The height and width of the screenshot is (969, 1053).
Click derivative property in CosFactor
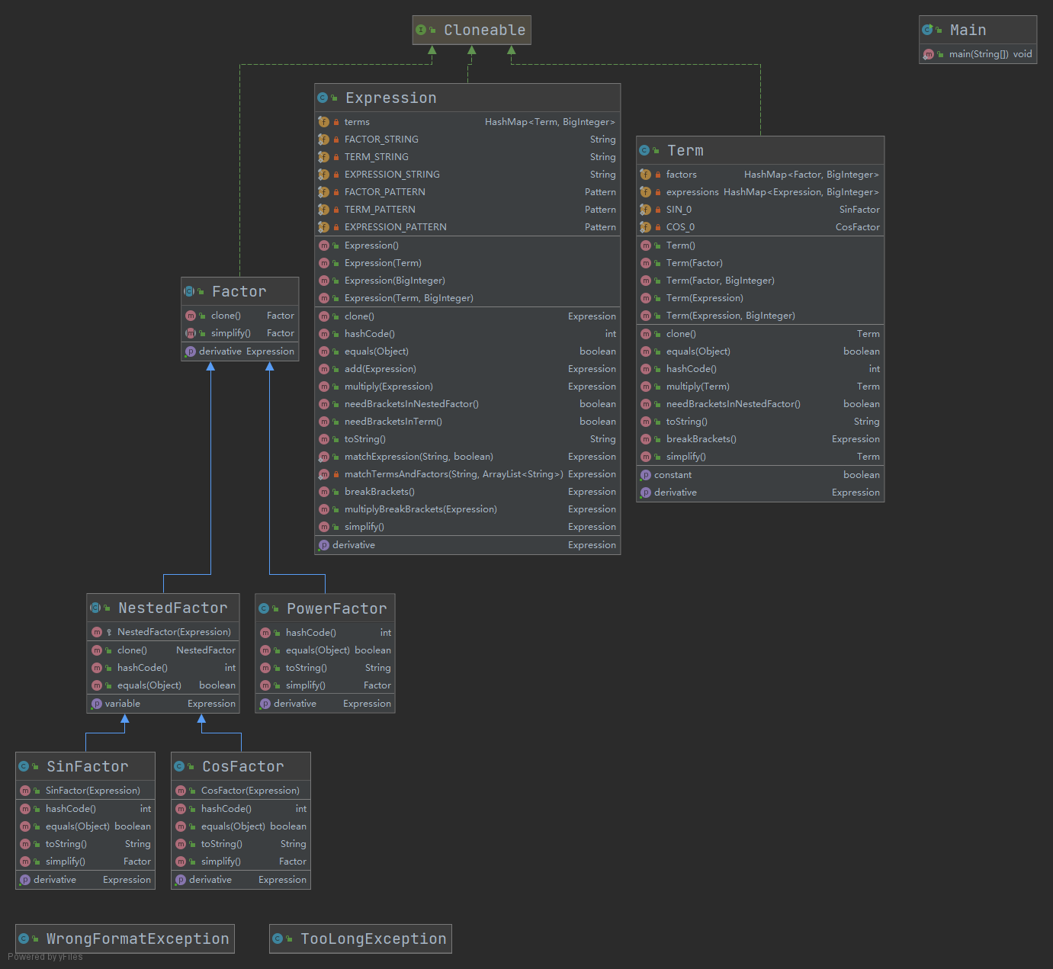[x=241, y=880]
